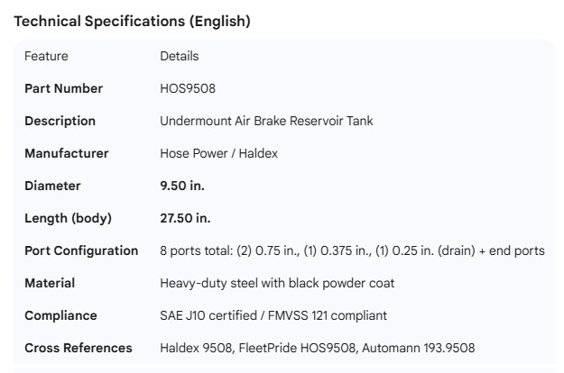Viewport: 564px width, 373px height.
Task: Select the 27.50 in. length value
Action: (186, 218)
